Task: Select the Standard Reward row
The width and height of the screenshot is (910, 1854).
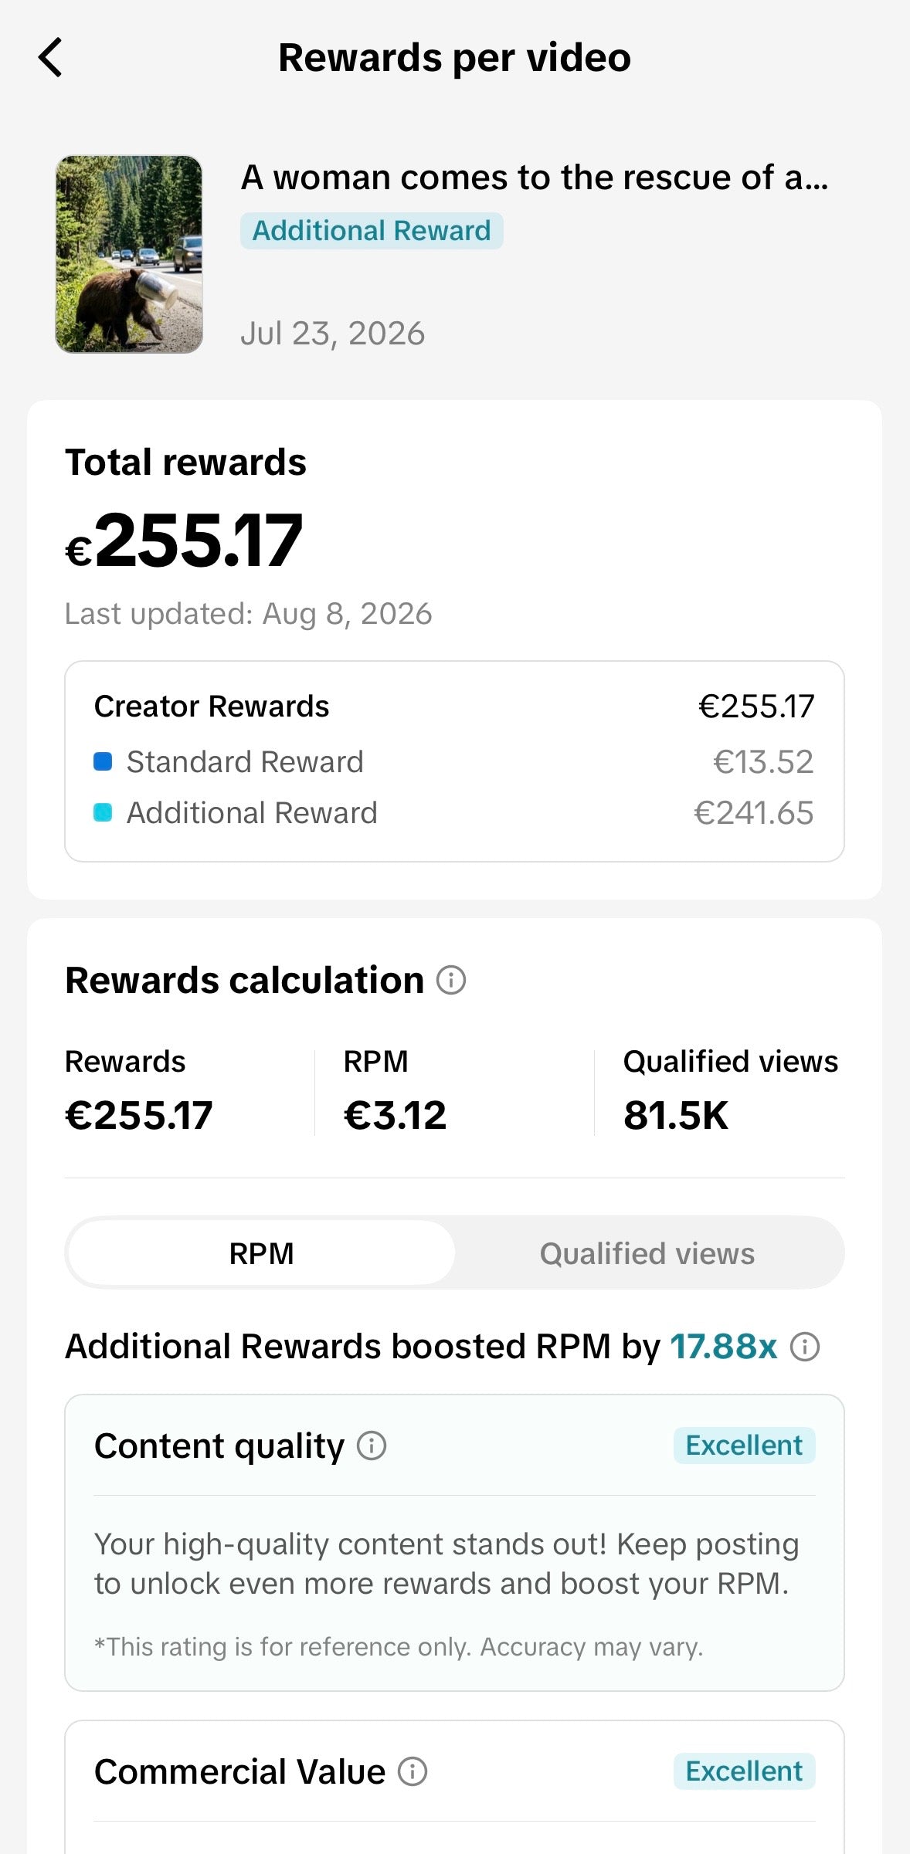Action: (x=454, y=762)
